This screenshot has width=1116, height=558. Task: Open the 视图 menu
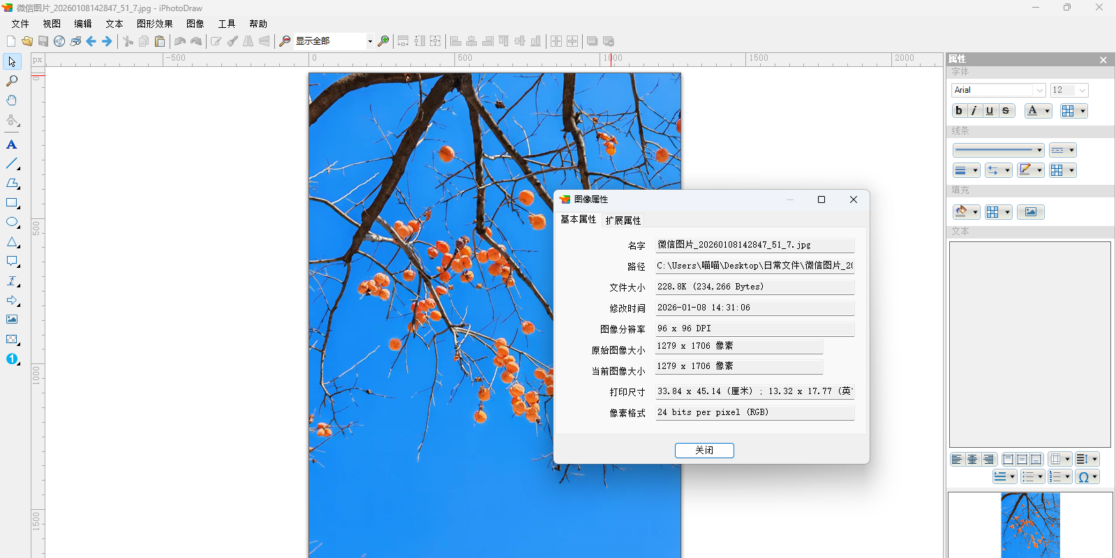52,24
